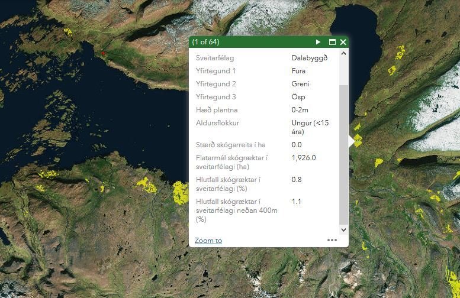Viewport: 460px width, 298px height.
Task: Click the popup scrollbar down arrow
Action: tap(343, 228)
